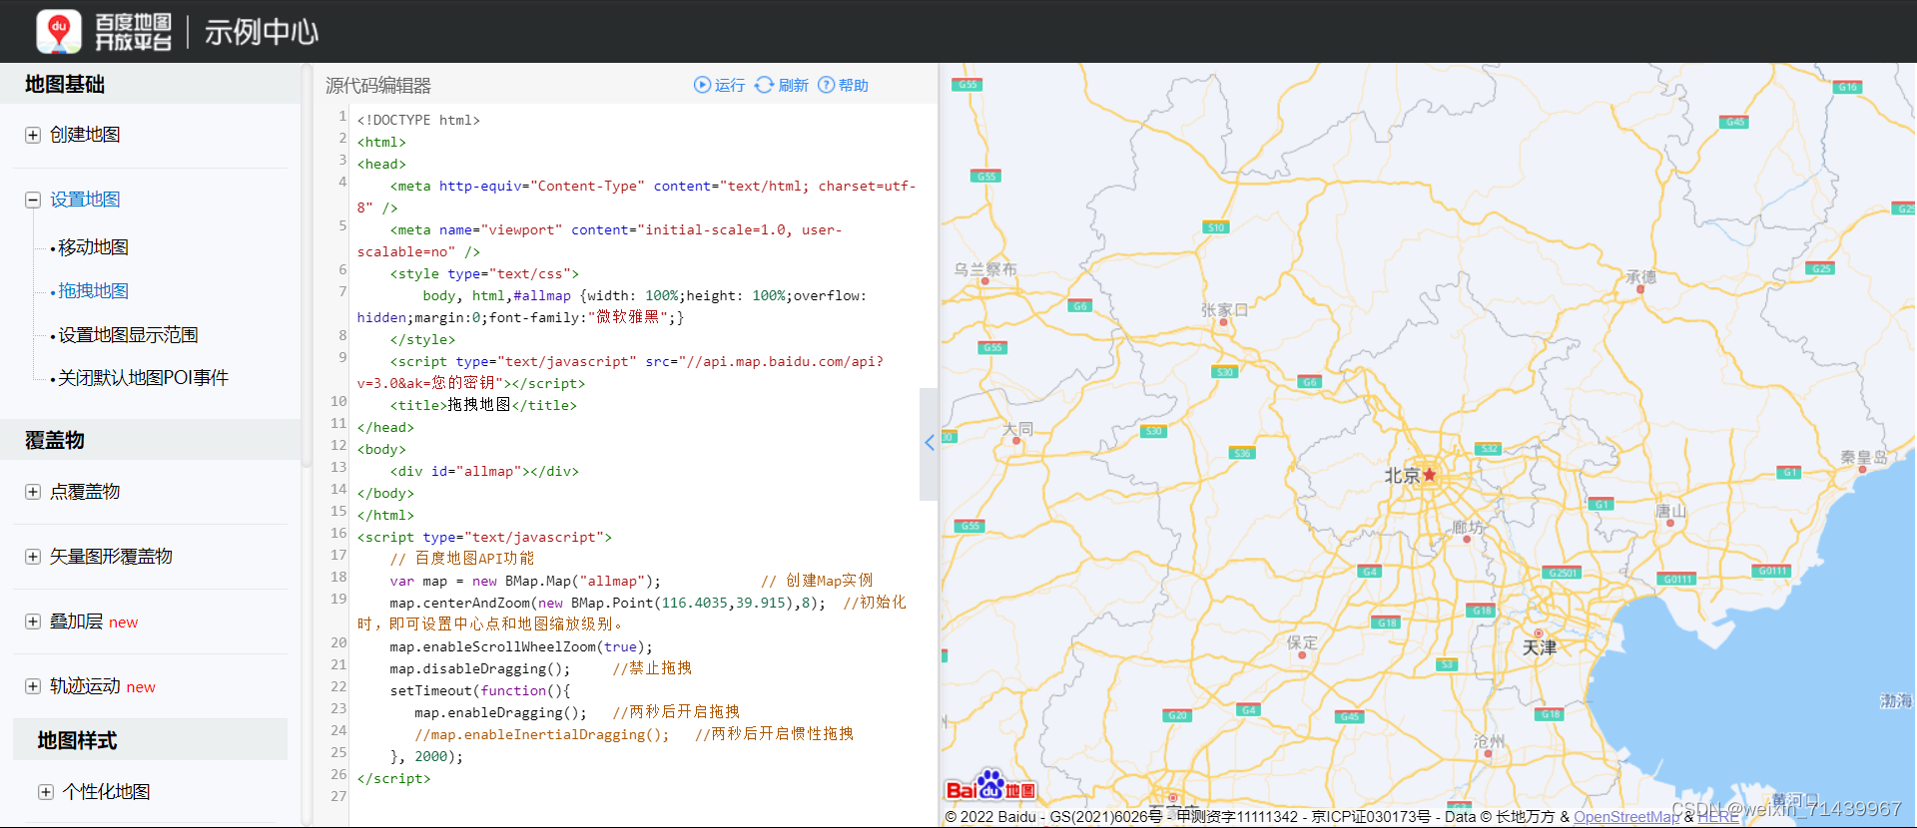Click the <div id="allmap"> code line
1917x828 pixels.
pos(484,471)
